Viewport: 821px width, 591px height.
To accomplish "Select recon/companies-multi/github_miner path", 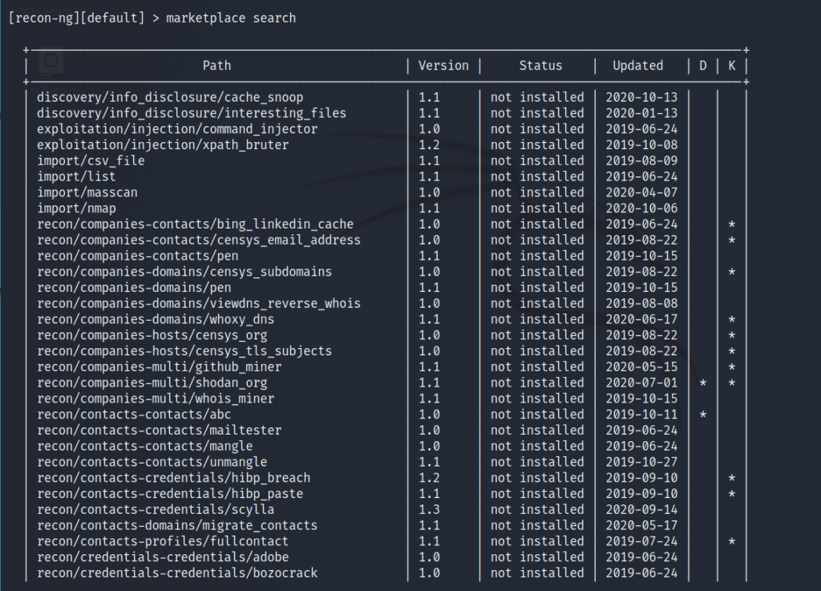I will coord(160,367).
